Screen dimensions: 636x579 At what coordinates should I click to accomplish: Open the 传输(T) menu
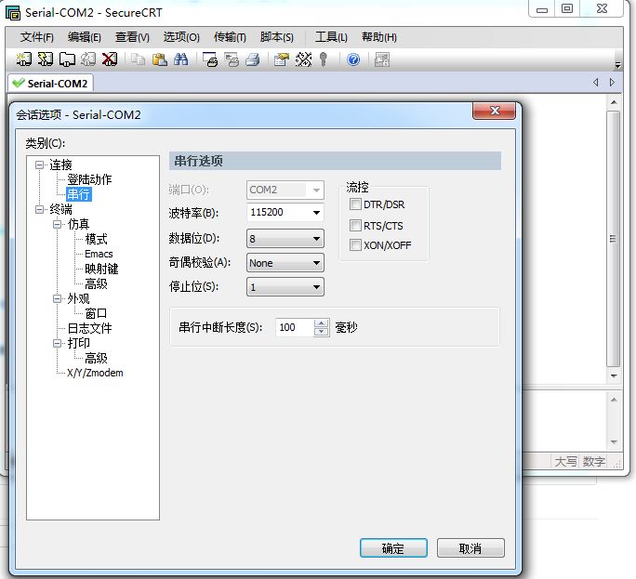pyautogui.click(x=230, y=37)
